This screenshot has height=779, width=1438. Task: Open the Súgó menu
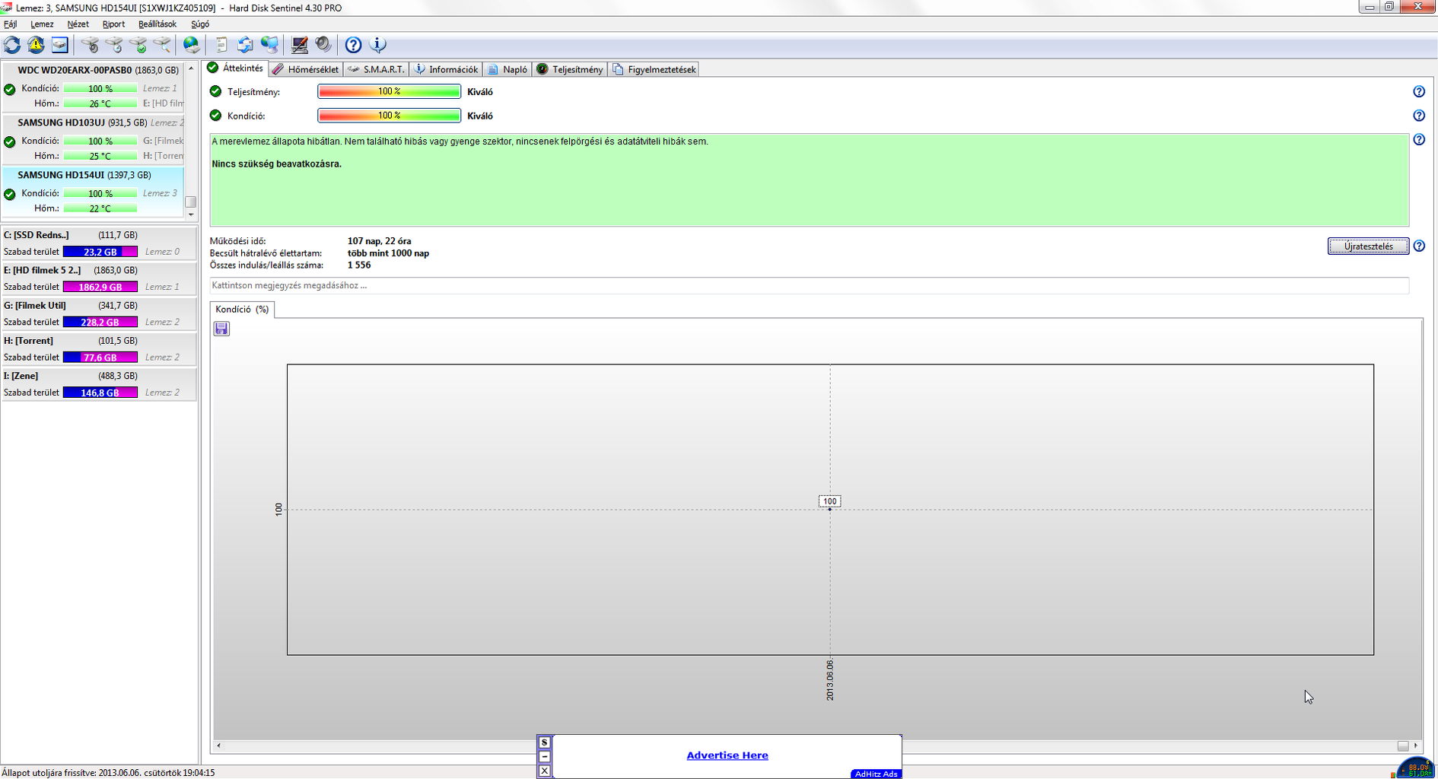click(x=200, y=24)
